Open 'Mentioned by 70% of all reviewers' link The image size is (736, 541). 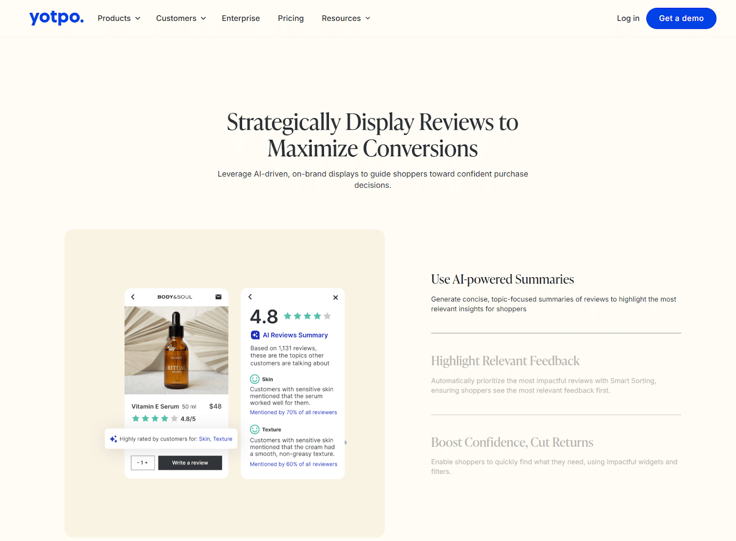293,412
